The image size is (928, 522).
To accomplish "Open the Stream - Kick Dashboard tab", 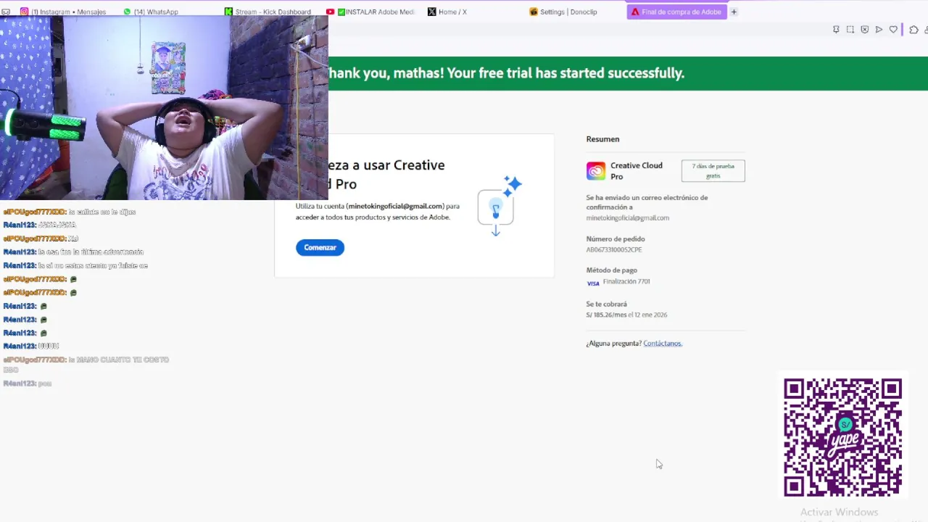I will (268, 12).
